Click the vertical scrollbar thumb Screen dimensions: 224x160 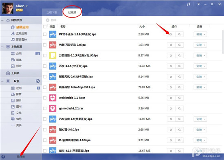[223, 42]
